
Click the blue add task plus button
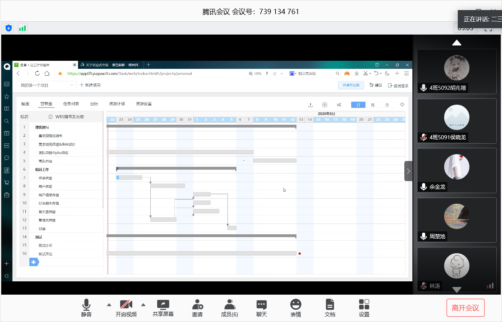[34, 262]
